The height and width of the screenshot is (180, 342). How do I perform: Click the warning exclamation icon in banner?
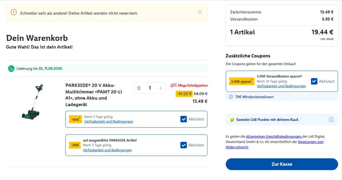pos(14,12)
